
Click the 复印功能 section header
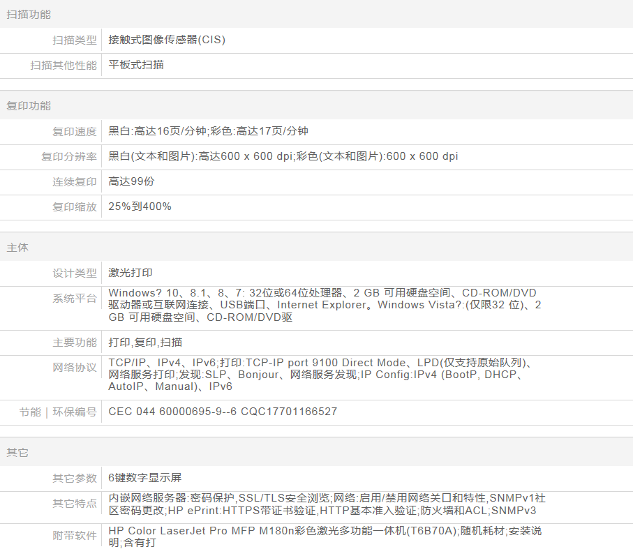point(29,106)
